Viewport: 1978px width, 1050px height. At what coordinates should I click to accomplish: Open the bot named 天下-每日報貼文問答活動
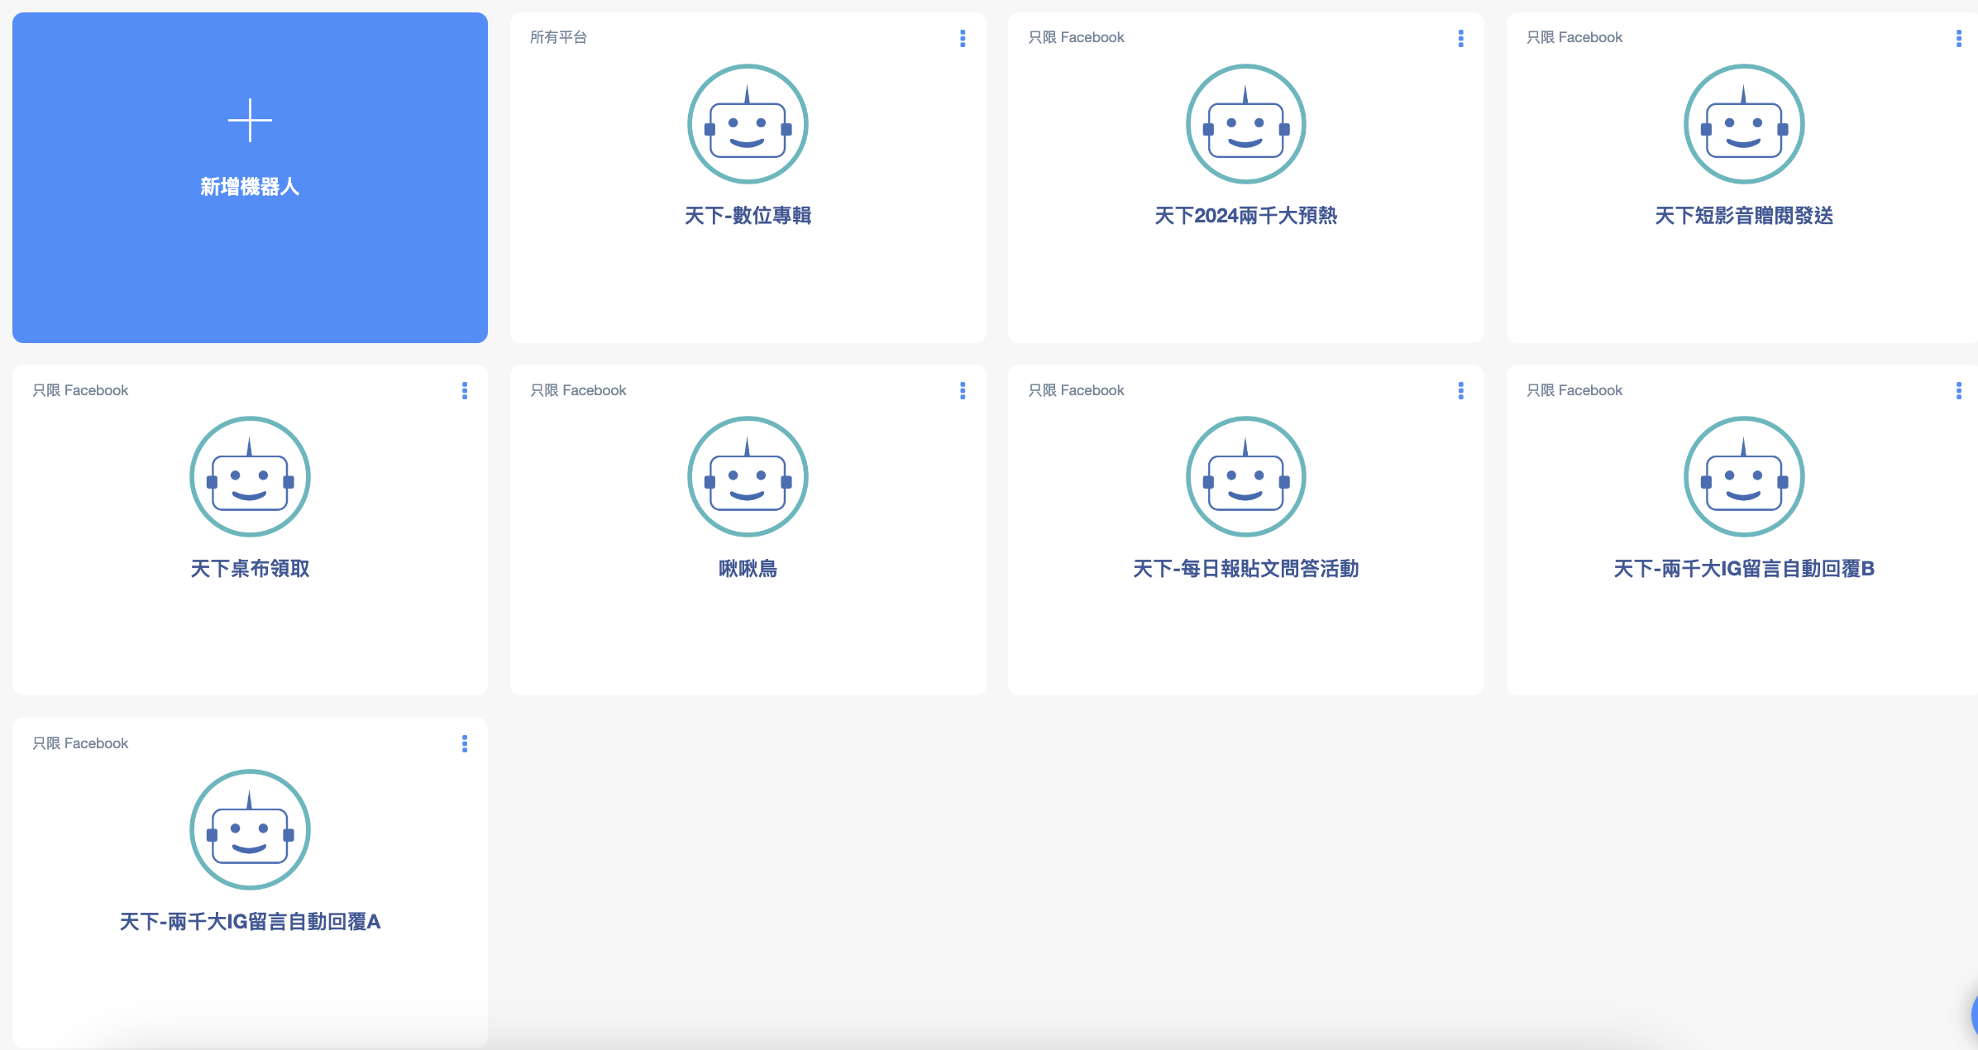1246,569
